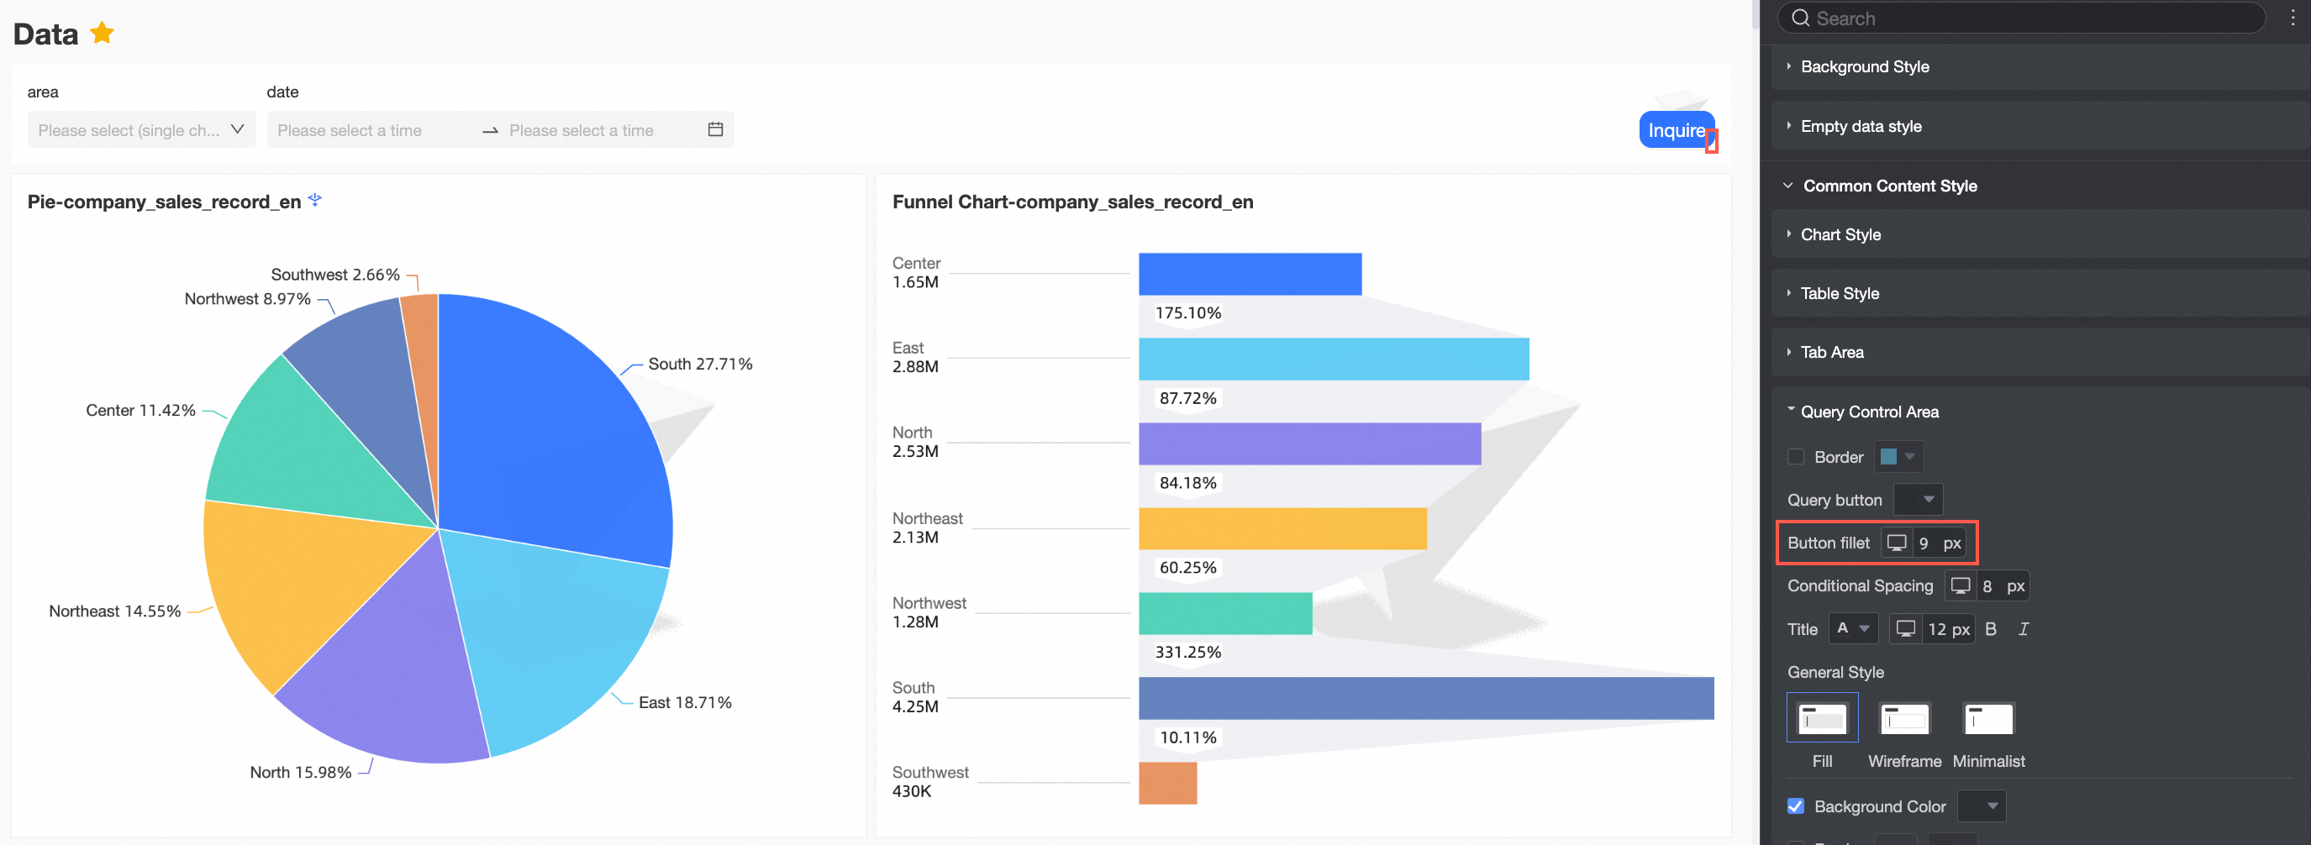Open the area single-choice dropdown

pos(141,129)
